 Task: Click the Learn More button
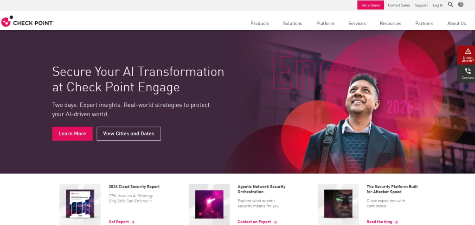click(x=72, y=134)
